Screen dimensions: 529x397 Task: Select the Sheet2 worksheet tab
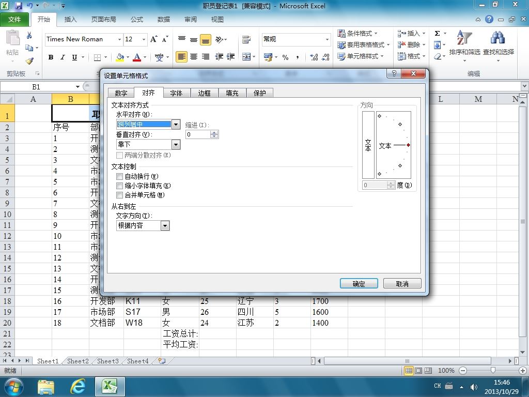tap(77, 361)
